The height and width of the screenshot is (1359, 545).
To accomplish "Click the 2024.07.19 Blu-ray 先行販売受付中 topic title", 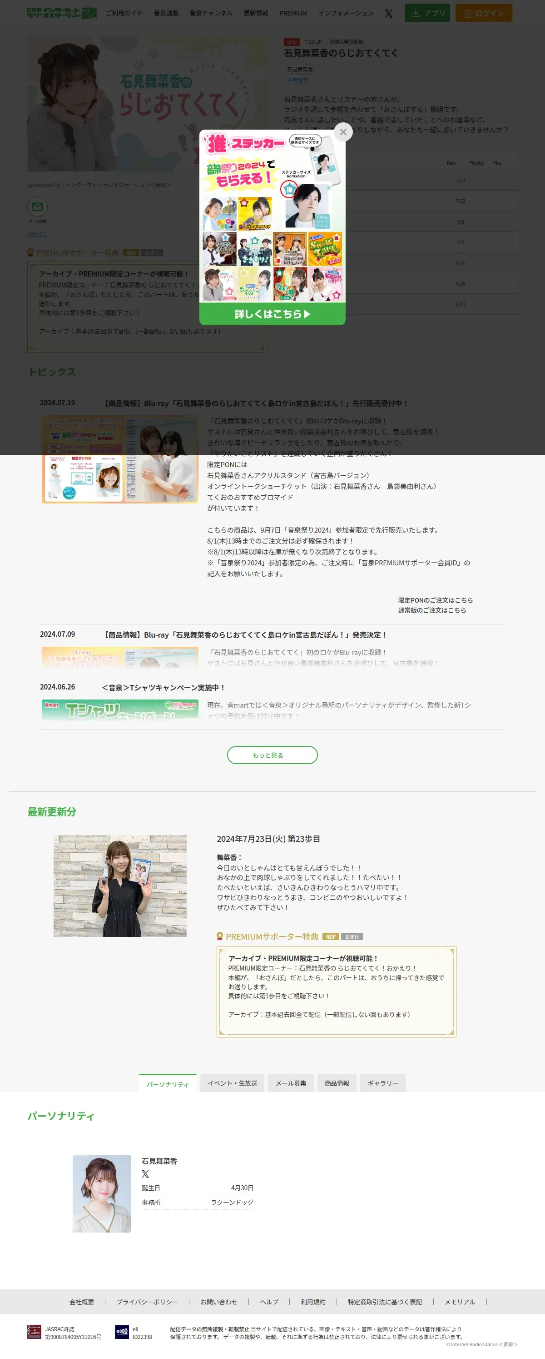I will (x=255, y=403).
